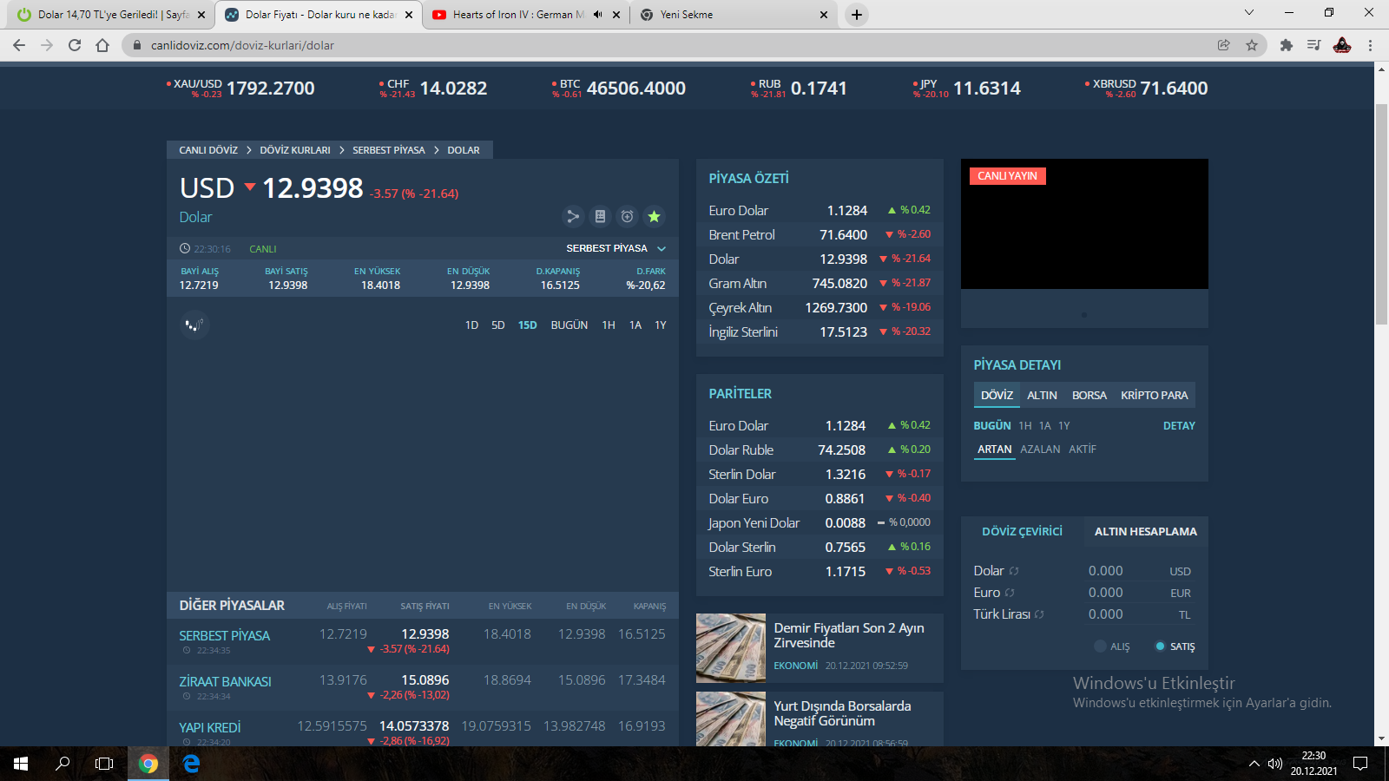Share the USD rate using the share icon
1389x781 pixels.
[573, 217]
